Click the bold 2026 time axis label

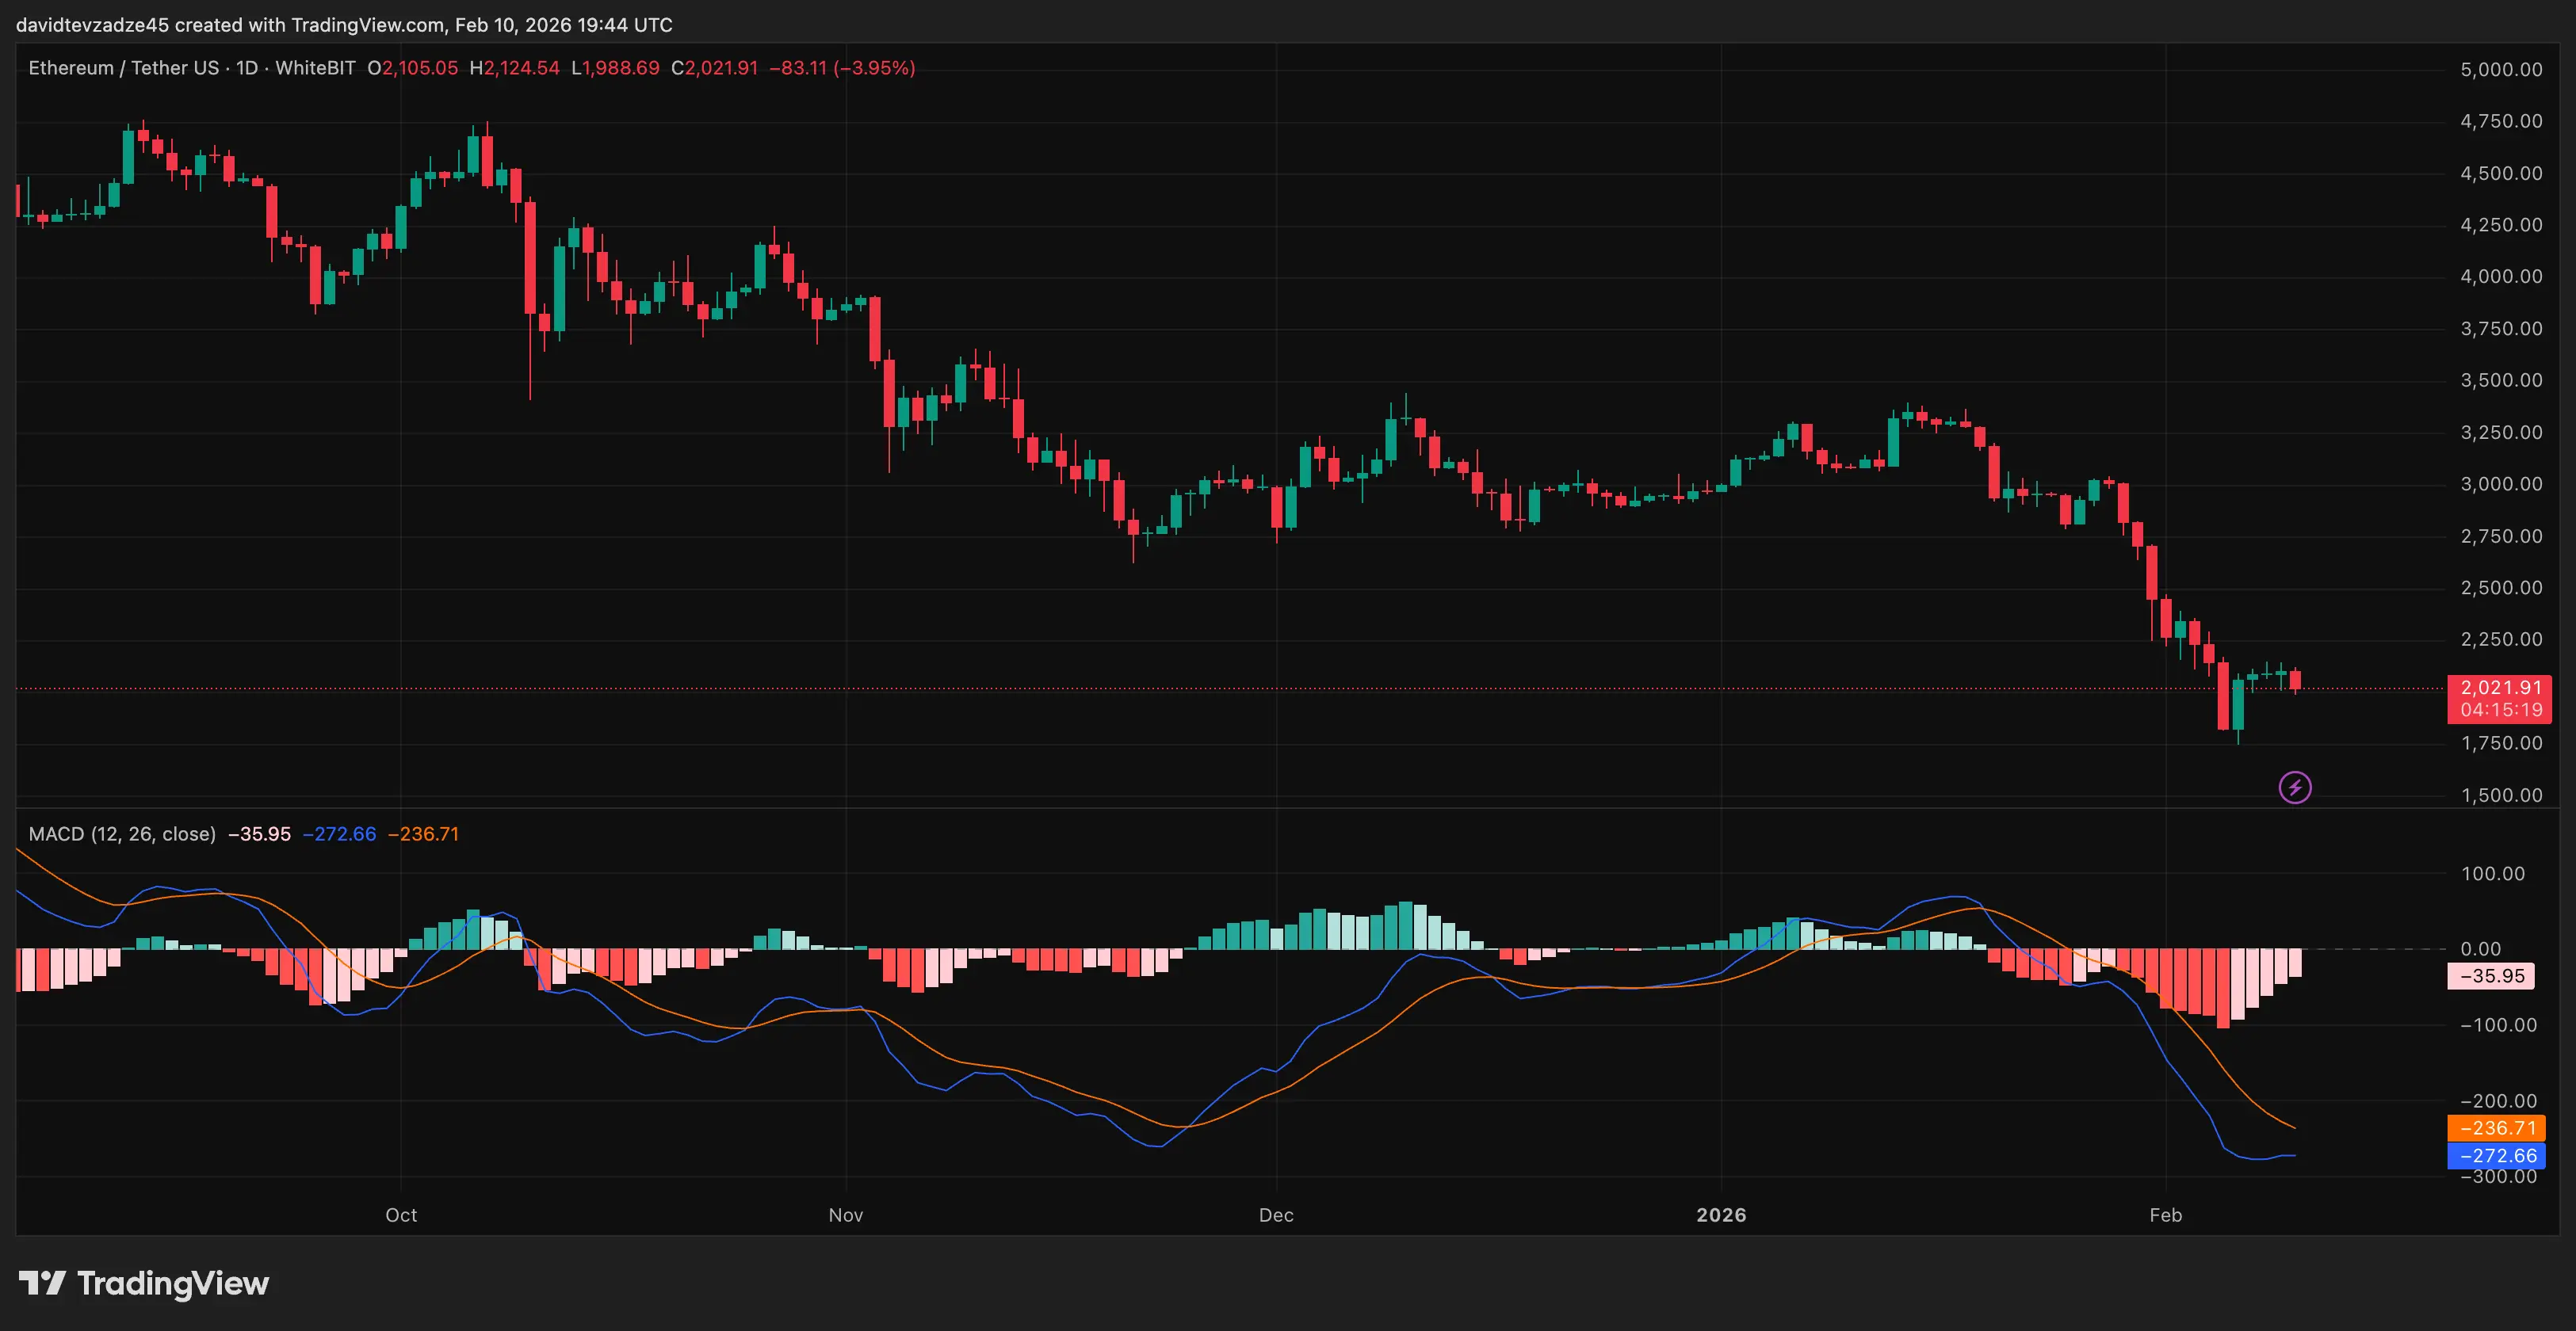click(1721, 1215)
